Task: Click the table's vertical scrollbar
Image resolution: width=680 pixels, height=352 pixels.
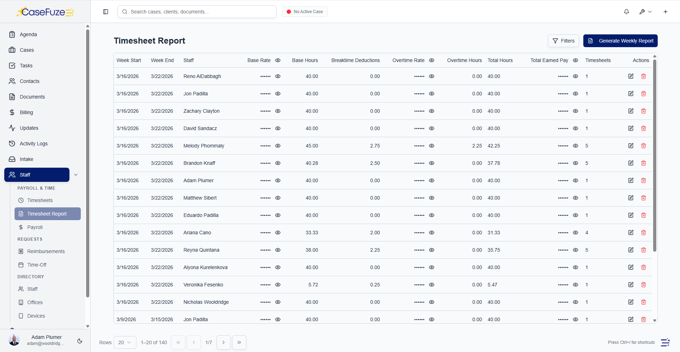Action: point(654,156)
